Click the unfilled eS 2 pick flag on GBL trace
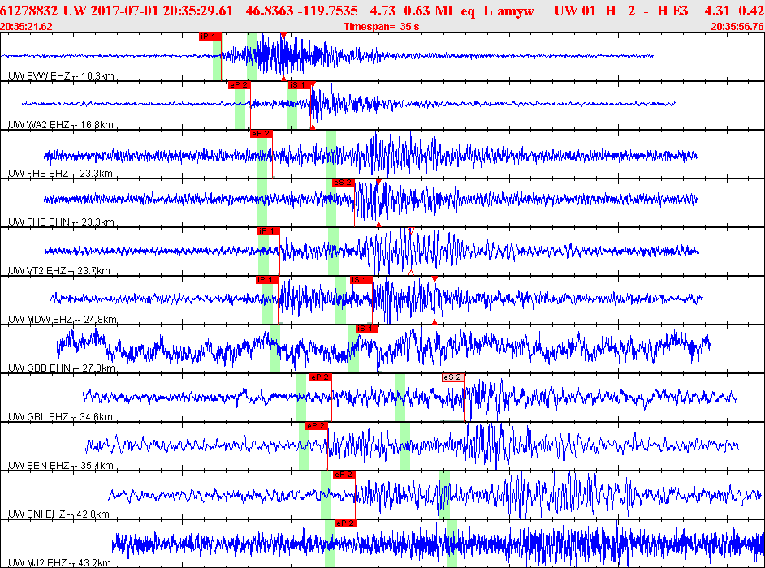The image size is (765, 568). click(452, 377)
